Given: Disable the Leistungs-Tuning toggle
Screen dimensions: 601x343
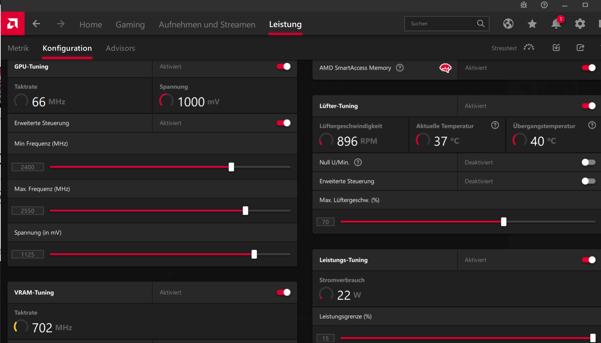Looking at the screenshot, I should click(589, 260).
